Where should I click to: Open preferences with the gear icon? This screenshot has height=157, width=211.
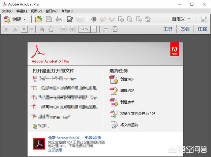point(94,19)
